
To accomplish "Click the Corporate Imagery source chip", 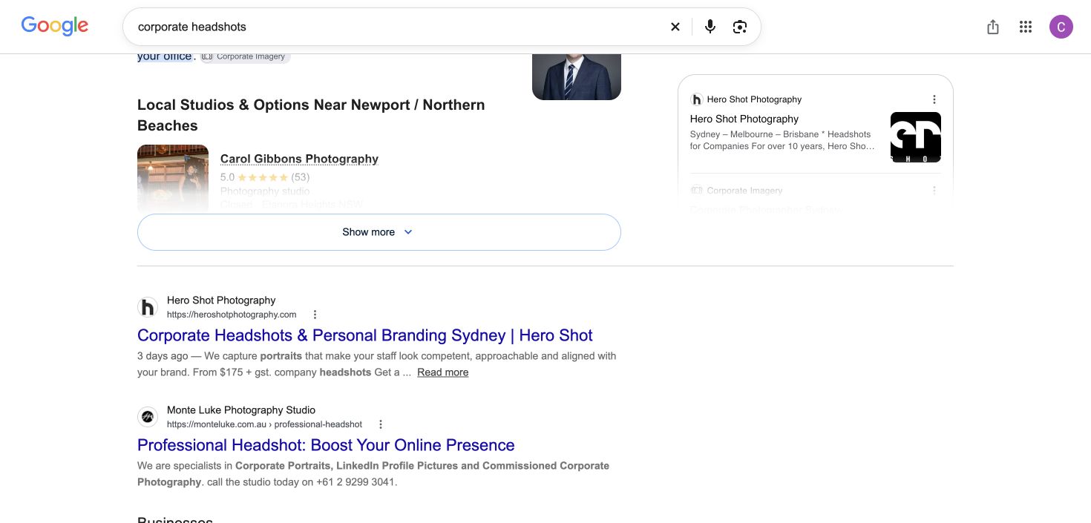I will (246, 56).
